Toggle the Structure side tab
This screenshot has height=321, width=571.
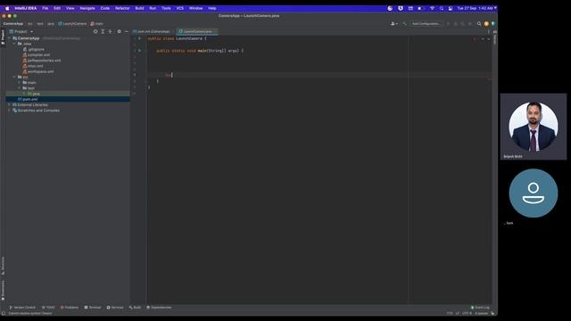point(3,266)
